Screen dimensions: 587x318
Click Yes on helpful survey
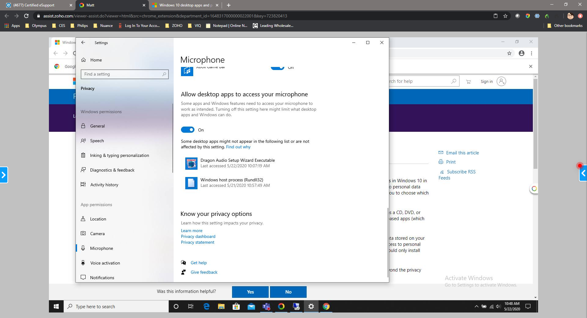pos(250,292)
